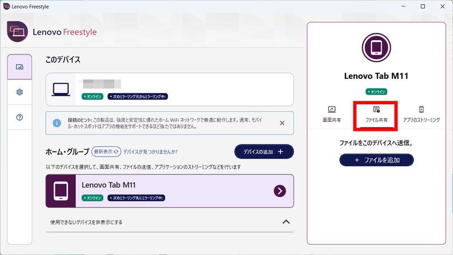Click the Lenovo Freestyle logo icon
The width and height of the screenshot is (453, 255).
(x=18, y=32)
